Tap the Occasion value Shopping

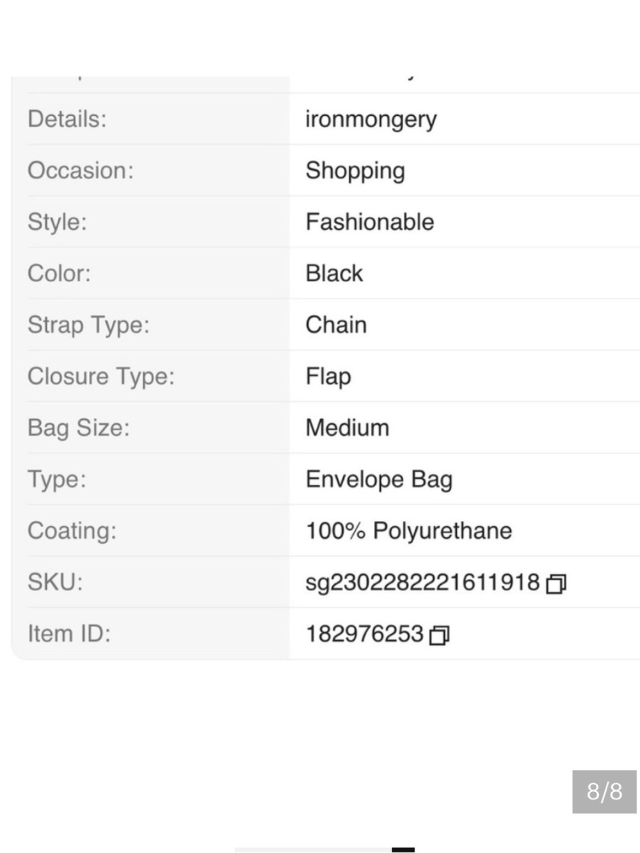(x=355, y=171)
